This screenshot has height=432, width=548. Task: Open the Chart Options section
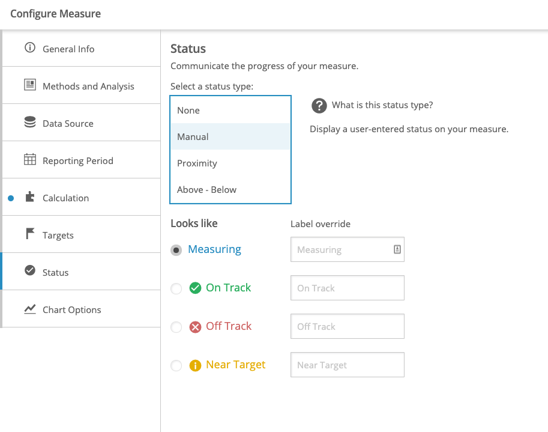coord(81,308)
